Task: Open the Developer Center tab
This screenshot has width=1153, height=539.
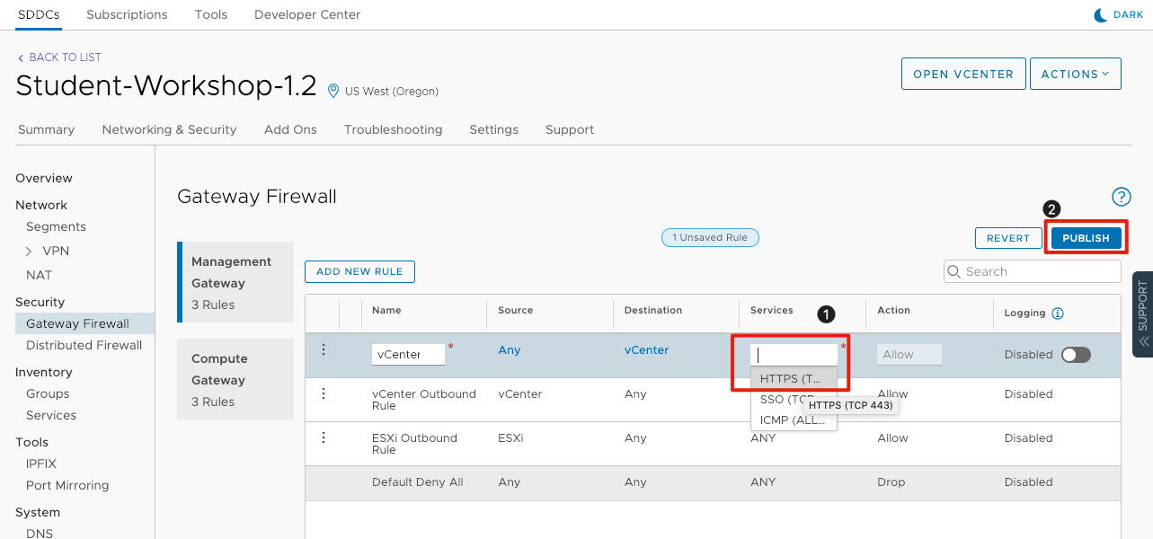Action: 307,14
